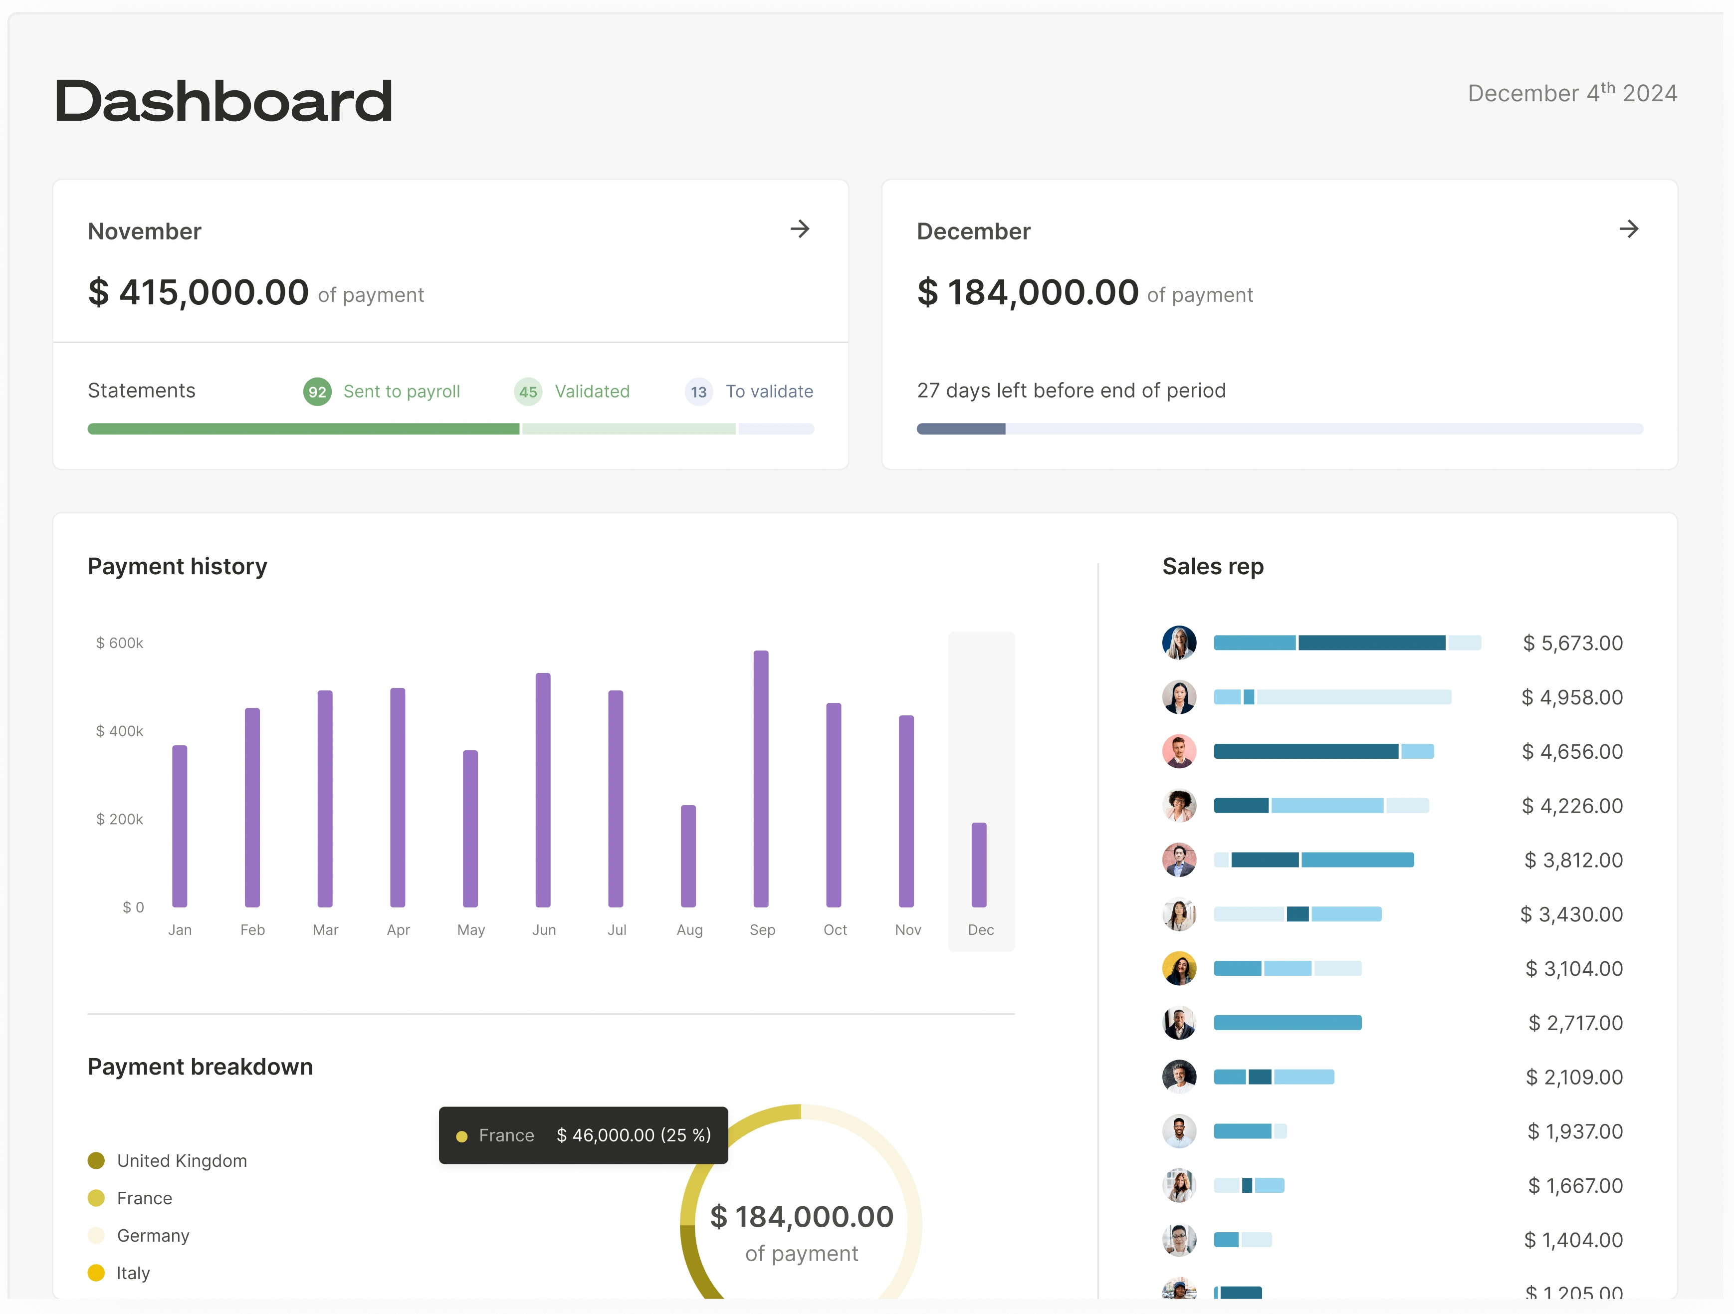Screen dimensions: 1734x1314
Task: Toggle the United Kingdom legend entry
Action: click(168, 1160)
